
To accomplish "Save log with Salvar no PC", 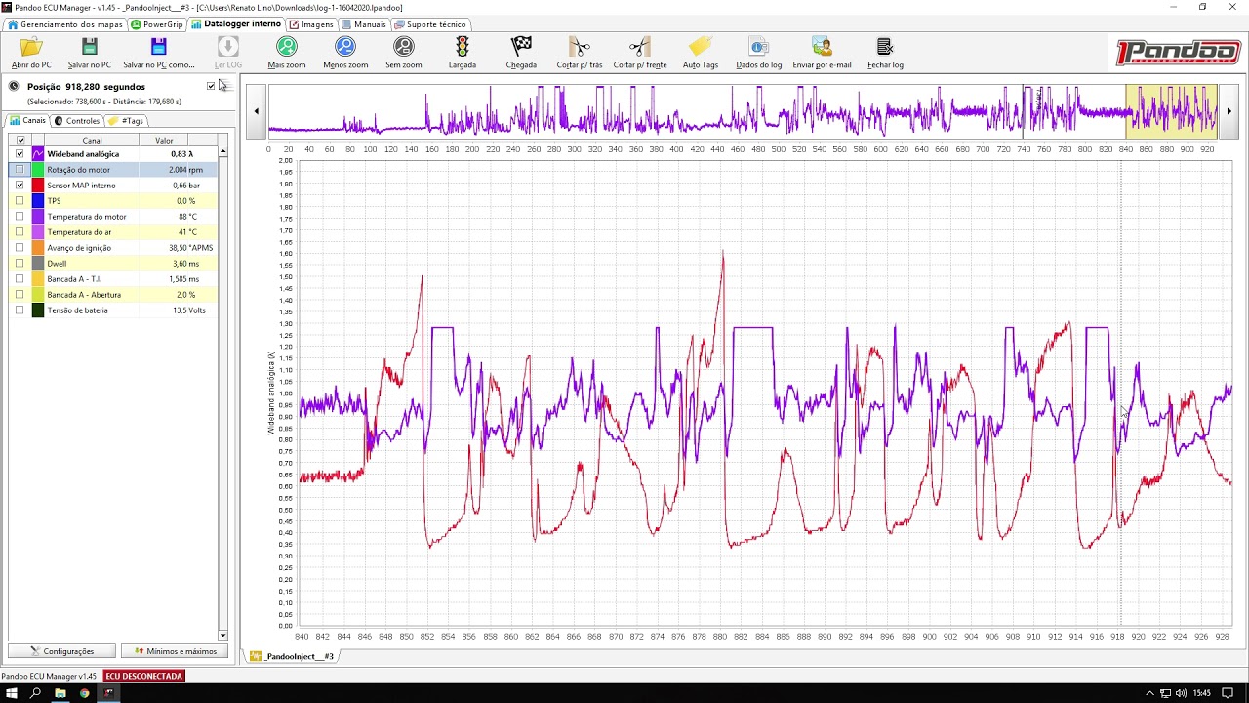I will (x=90, y=53).
